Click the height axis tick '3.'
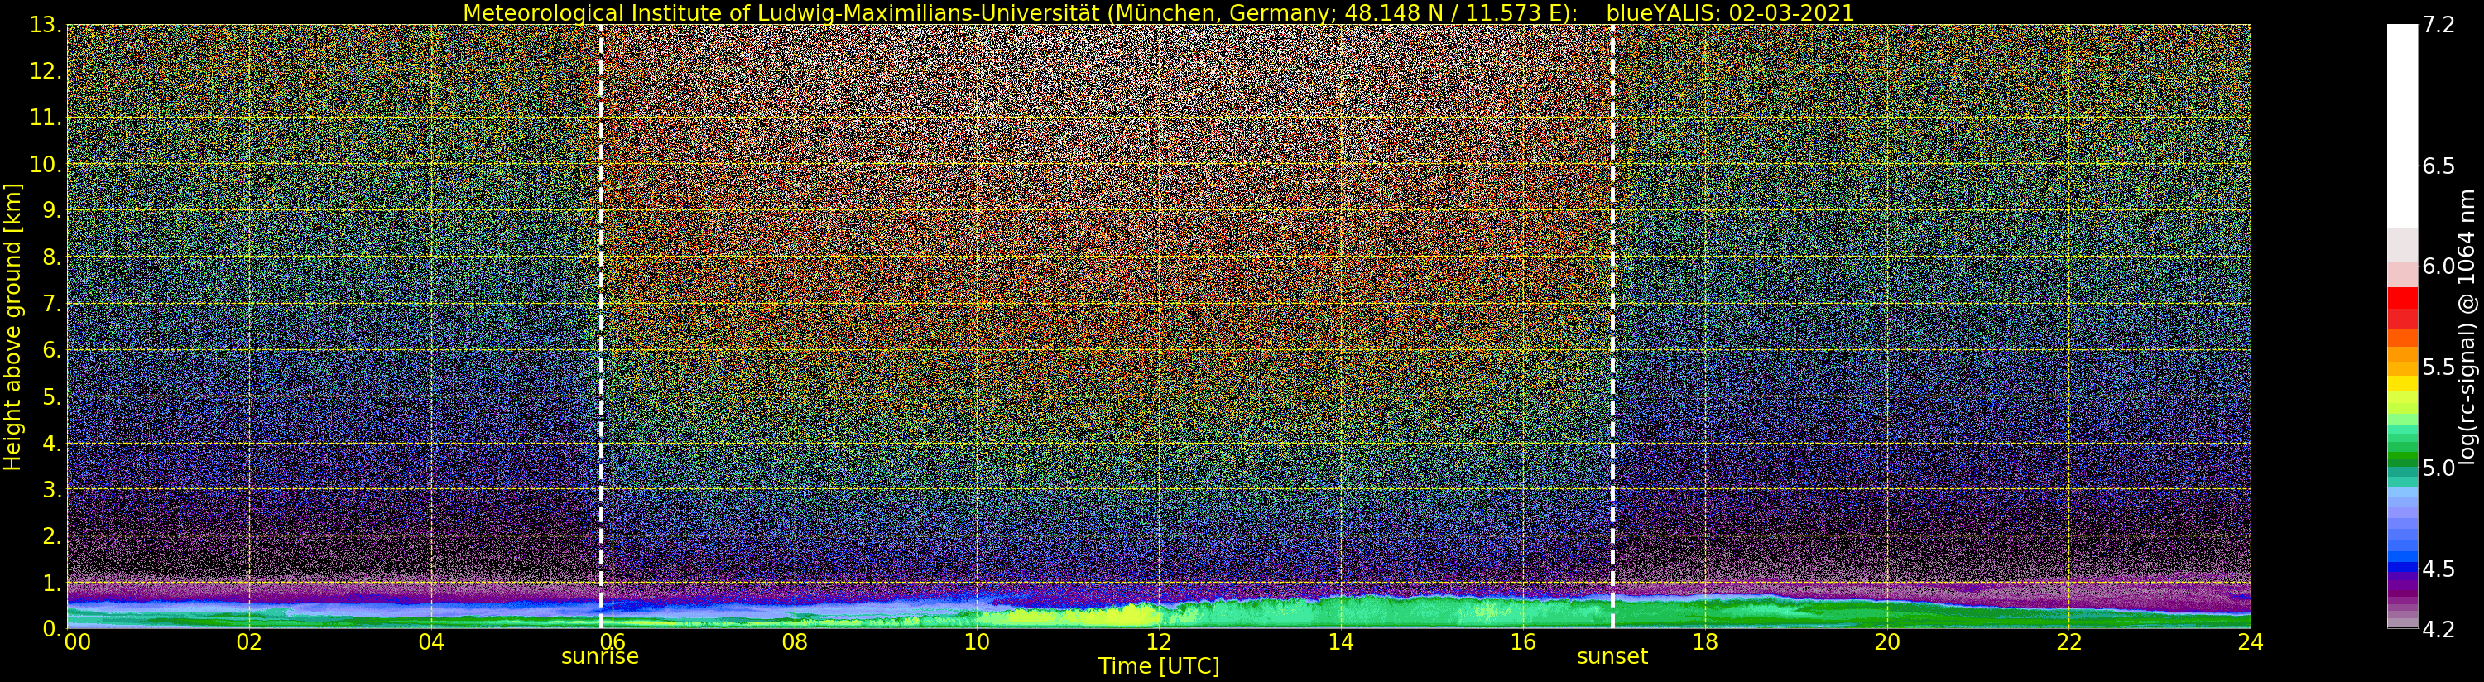The image size is (2484, 682). tap(52, 489)
